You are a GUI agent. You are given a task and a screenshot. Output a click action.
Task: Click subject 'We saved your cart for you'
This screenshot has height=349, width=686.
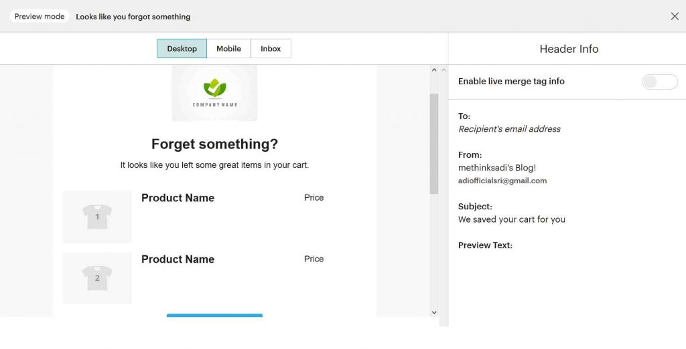[511, 220]
